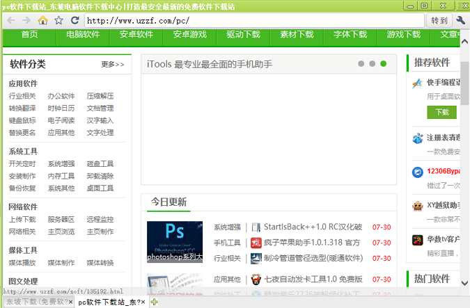Select the 今日更新 tab heading
The height and width of the screenshot is (308, 470).
[x=169, y=202]
